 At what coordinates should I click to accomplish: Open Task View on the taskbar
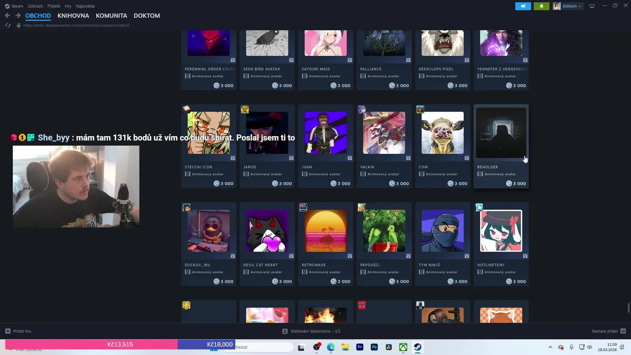coord(301,347)
